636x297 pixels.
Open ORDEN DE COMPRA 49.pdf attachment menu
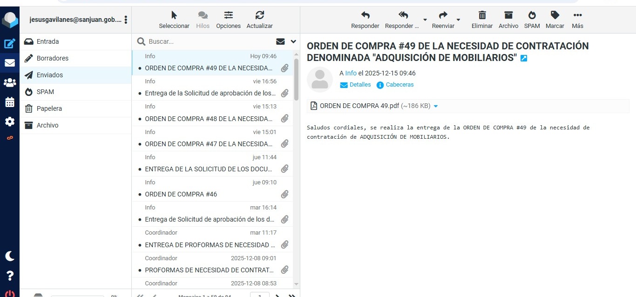coord(436,106)
